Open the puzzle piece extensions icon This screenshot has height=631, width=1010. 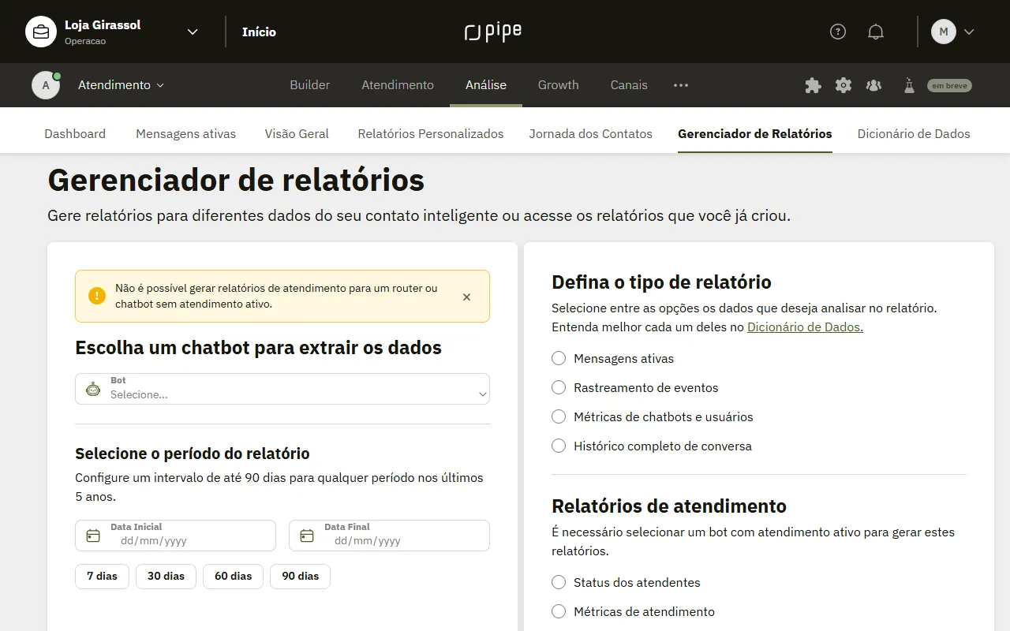813,85
